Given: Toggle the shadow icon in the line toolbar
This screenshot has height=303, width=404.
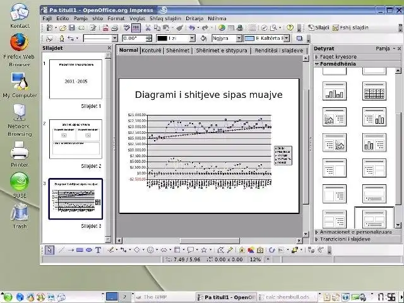Looking at the screenshot, I should 299,39.
